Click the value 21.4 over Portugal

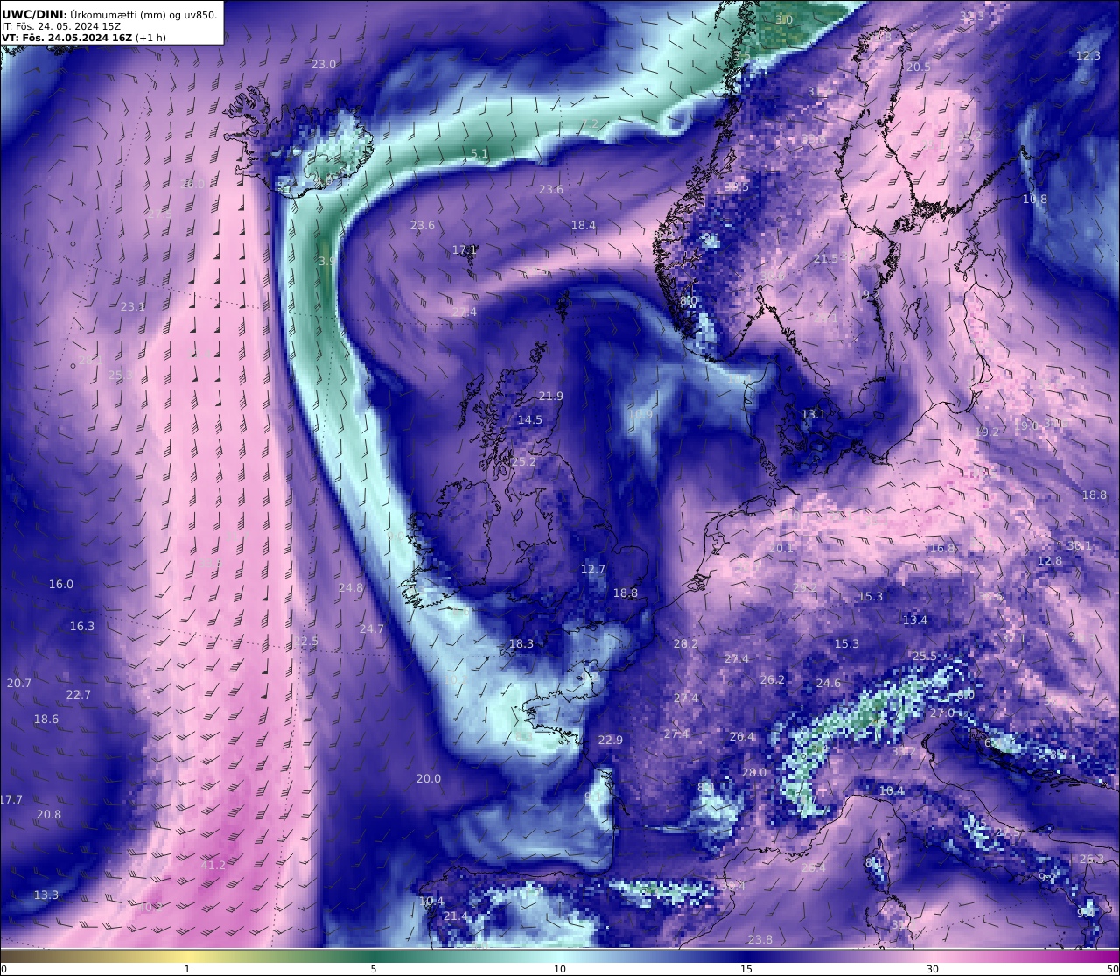tap(456, 916)
